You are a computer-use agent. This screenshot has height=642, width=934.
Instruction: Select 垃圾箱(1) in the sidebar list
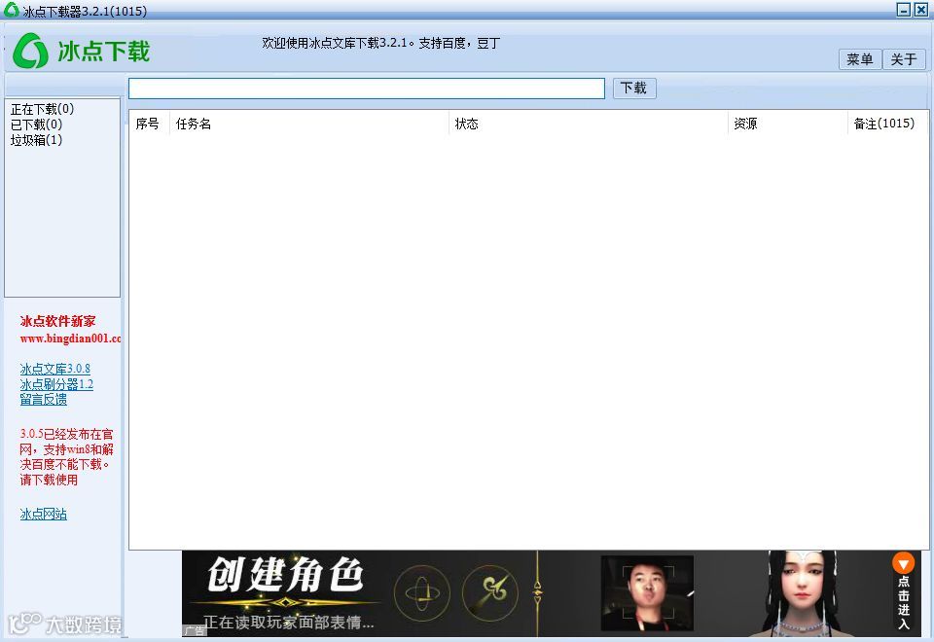coord(36,140)
